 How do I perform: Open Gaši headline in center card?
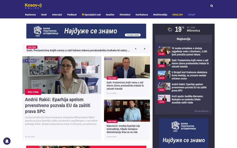click(125, 86)
